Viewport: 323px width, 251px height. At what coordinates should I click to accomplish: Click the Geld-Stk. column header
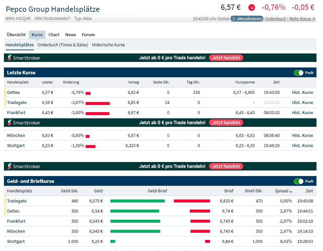(x=69, y=191)
